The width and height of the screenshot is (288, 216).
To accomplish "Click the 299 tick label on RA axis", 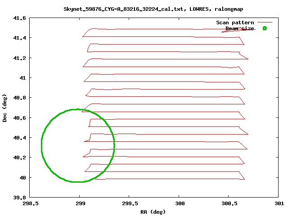I will 80,203.
